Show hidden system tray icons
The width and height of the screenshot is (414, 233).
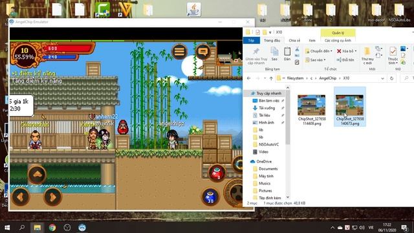pyautogui.click(x=332, y=227)
